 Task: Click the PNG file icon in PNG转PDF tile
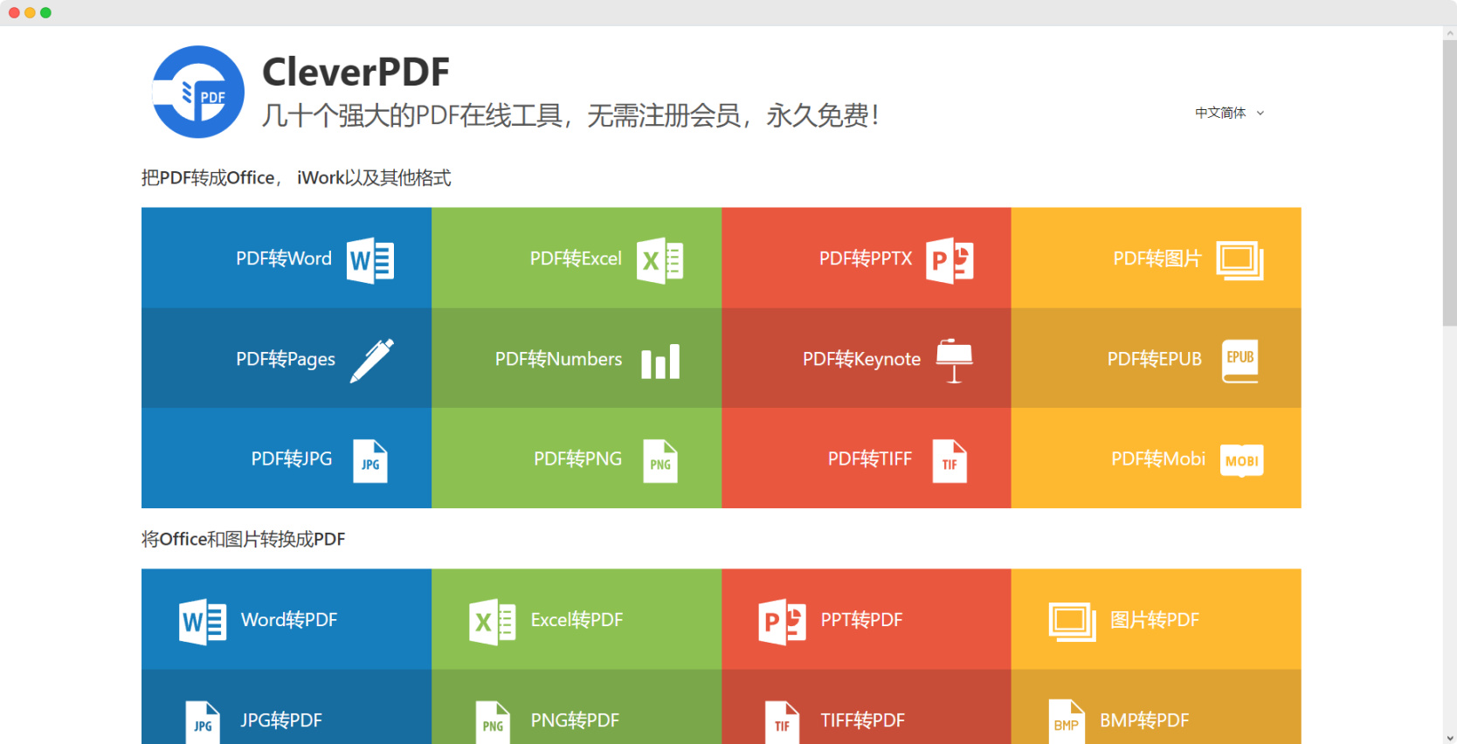point(493,722)
